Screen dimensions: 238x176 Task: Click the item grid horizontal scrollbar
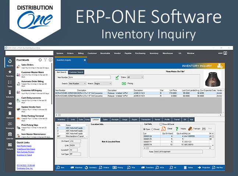point(138,115)
